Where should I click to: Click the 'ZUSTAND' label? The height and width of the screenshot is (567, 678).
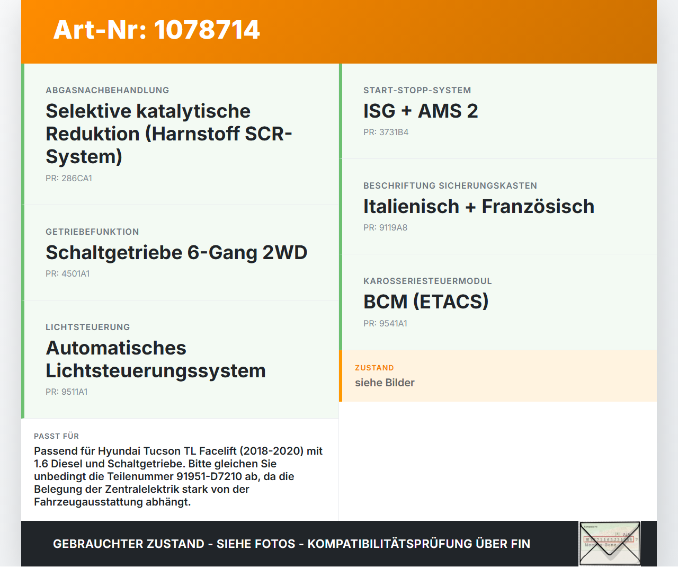374,368
